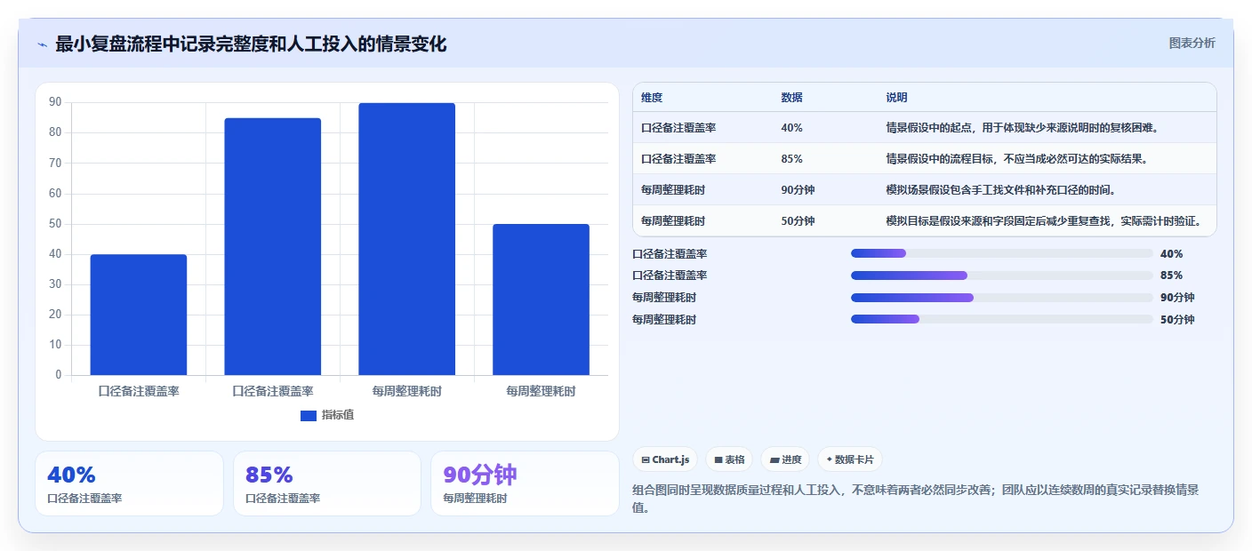Click the progress bar labeled 40%
This screenshot has height=551, width=1252.
point(1001,253)
